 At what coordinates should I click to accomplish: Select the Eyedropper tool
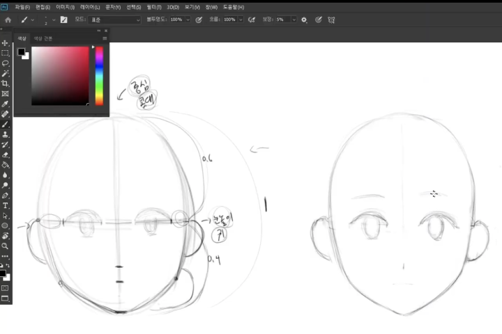(x=5, y=104)
